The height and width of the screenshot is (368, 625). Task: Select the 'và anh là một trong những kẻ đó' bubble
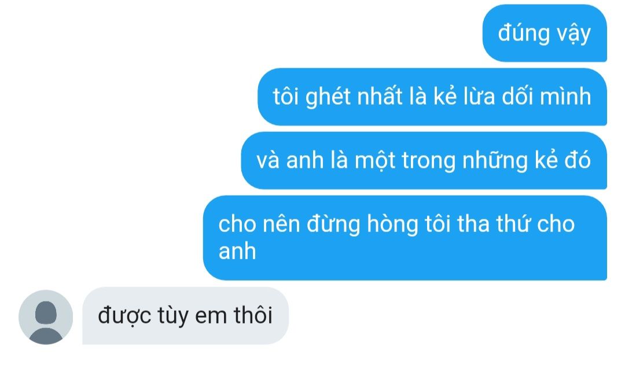[424, 161]
